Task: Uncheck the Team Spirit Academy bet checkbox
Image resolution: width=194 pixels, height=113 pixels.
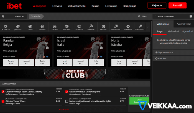Action: tap(3, 92)
